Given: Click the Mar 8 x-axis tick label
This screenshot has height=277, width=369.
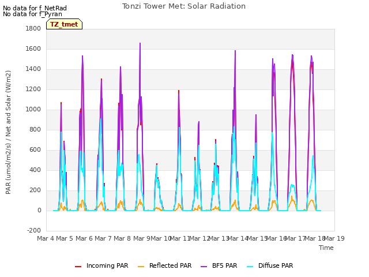Looking at the screenshot, I should click(122, 238).
